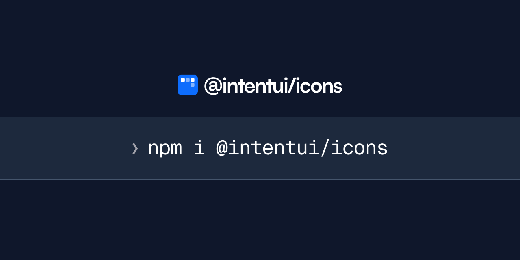Click the gray terminal prompt chevron

coord(135,148)
